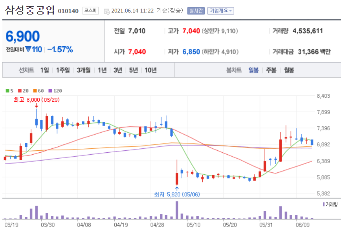Click the 06/09 date axis label
The width and height of the screenshot is (341, 232).
[302, 225]
